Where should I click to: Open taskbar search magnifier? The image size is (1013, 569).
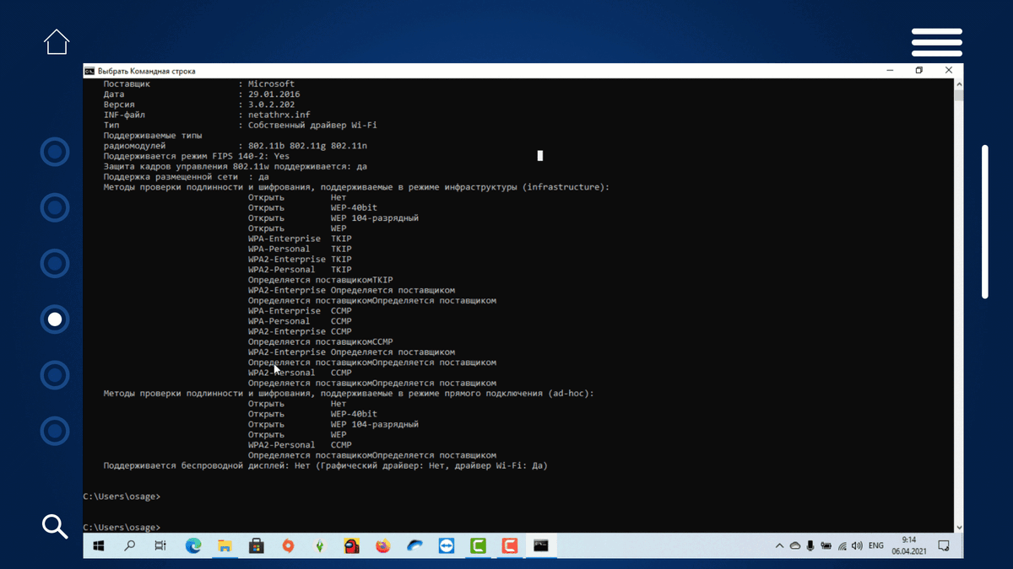[x=129, y=546]
